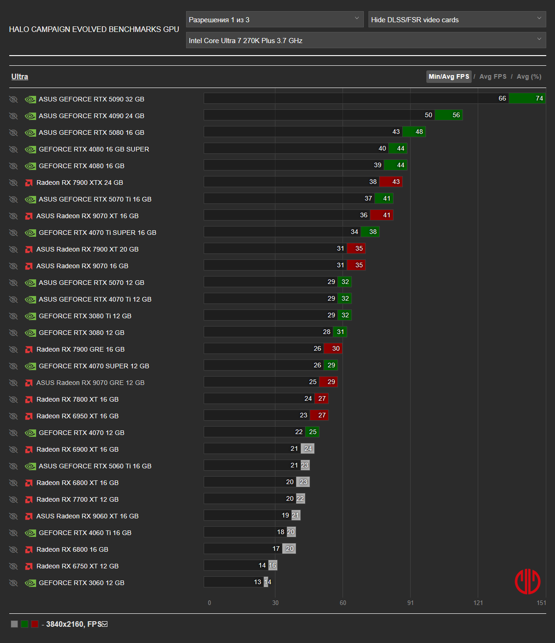The image size is (555, 643).
Task: Click NVIDIA logo beside RTX 4070 Ti SUPER
Action: (31, 233)
